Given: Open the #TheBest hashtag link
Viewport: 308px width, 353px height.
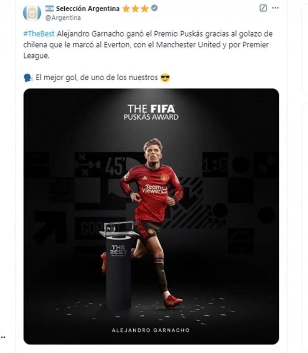Looking at the screenshot, I should 39,34.
